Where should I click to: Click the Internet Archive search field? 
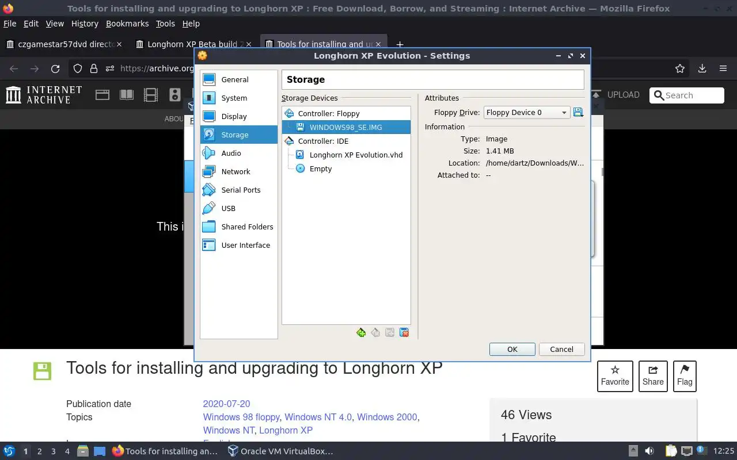[687, 95]
